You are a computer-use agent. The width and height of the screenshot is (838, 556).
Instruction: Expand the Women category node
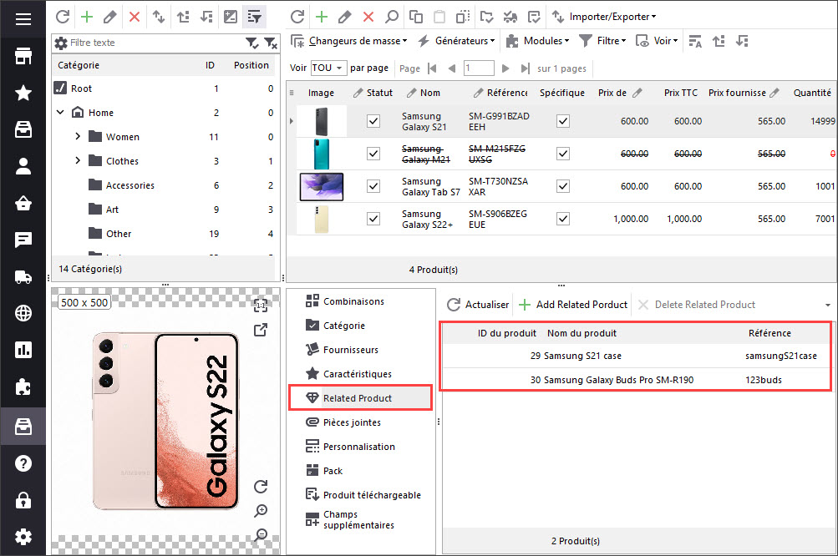tap(78, 136)
